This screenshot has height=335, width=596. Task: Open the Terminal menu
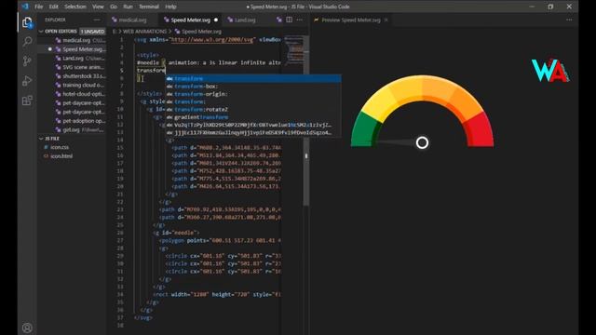pyautogui.click(x=149, y=7)
